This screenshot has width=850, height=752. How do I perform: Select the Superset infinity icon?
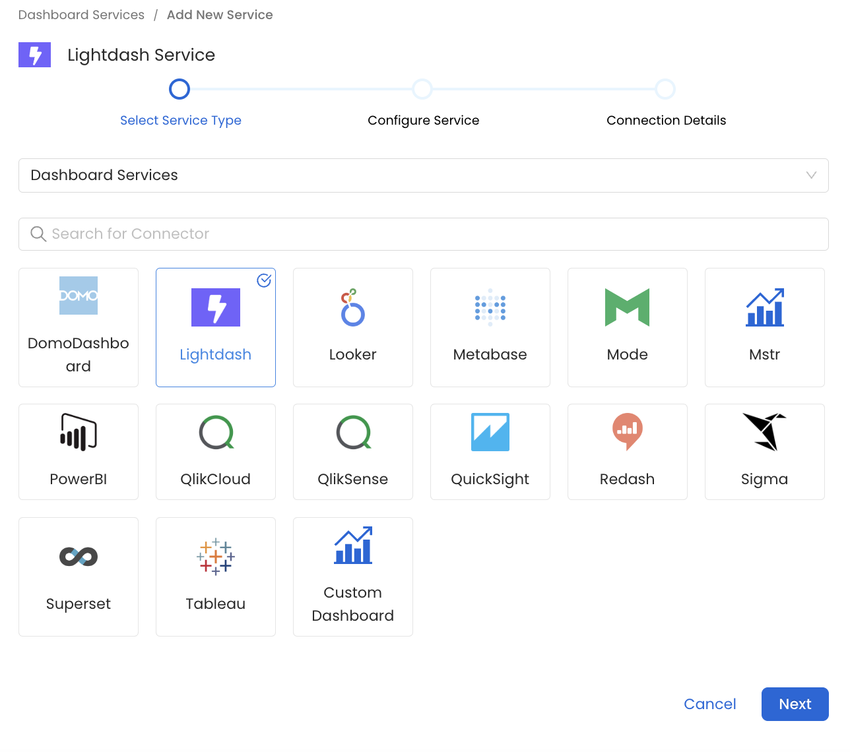(79, 557)
